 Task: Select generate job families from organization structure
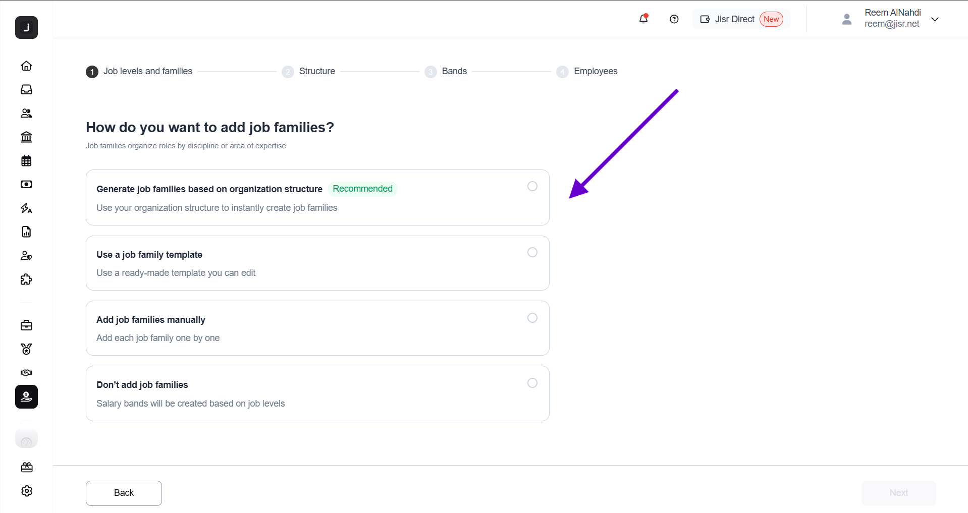532,186
